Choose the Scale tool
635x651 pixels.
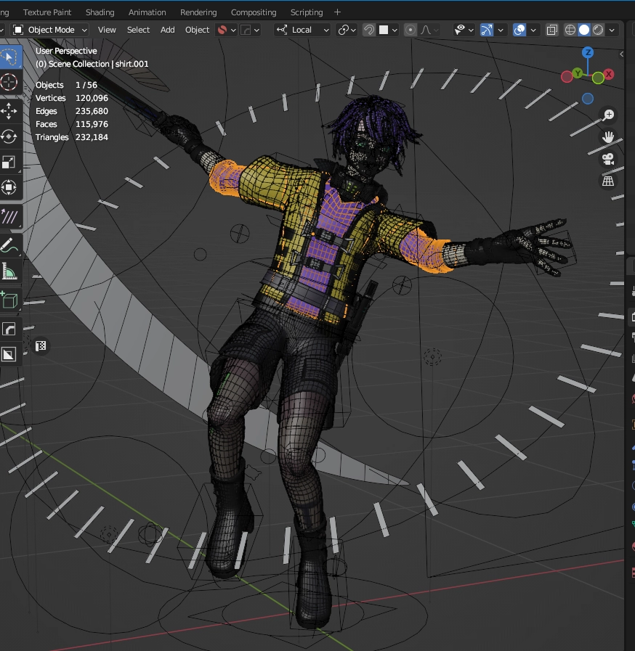click(9, 162)
